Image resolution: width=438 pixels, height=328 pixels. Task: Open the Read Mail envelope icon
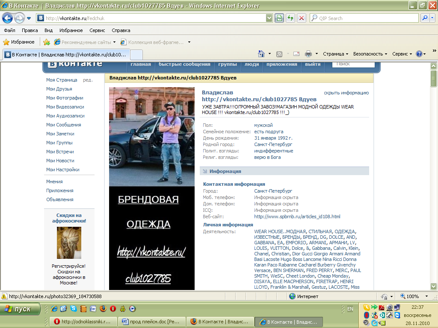click(296, 54)
